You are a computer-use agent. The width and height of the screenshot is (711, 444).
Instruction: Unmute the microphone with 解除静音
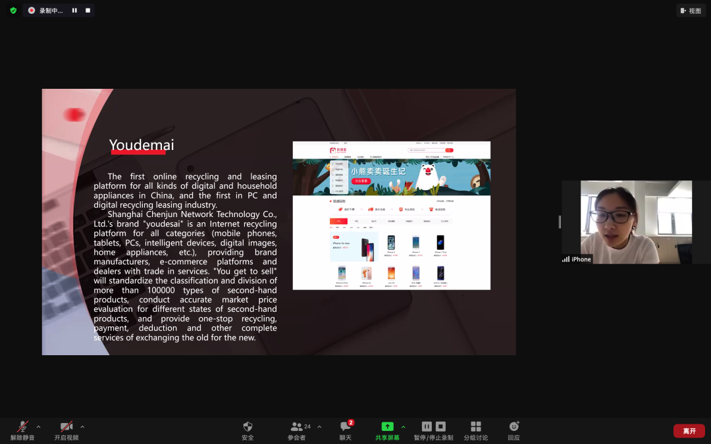pyautogui.click(x=22, y=430)
